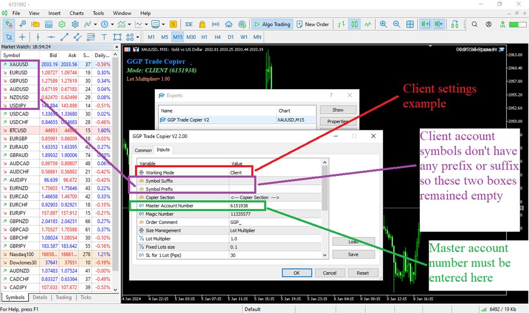Select the trendline drawing tool
529x313 pixels.
[64, 37]
